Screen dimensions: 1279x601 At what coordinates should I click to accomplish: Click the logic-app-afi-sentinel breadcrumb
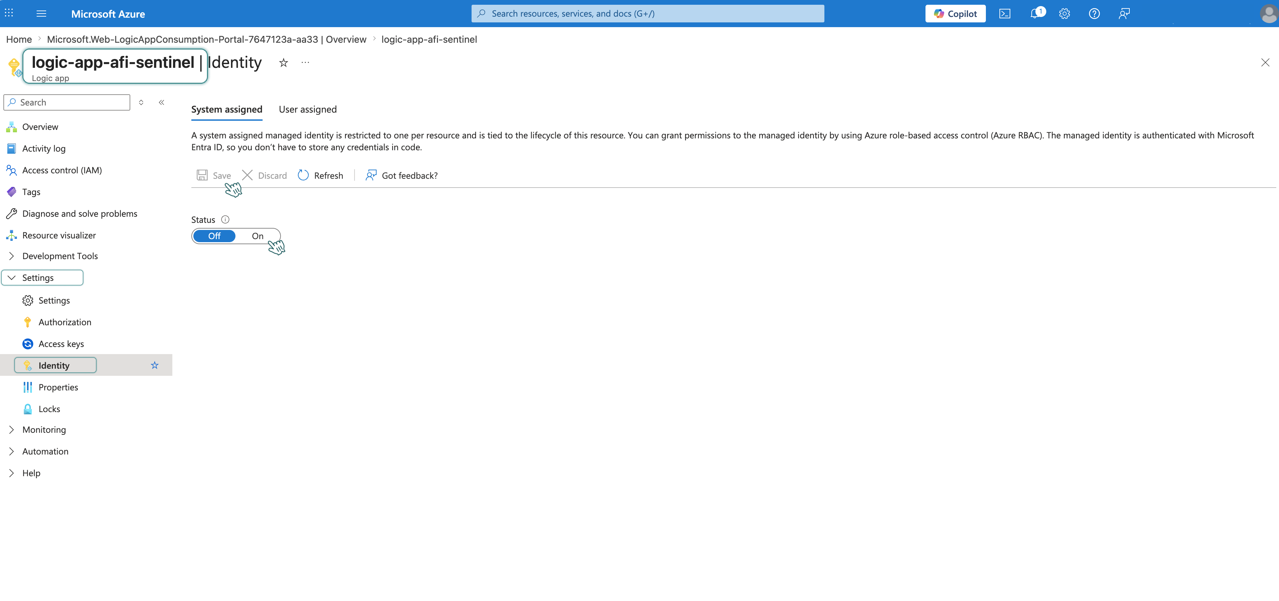[x=429, y=39]
